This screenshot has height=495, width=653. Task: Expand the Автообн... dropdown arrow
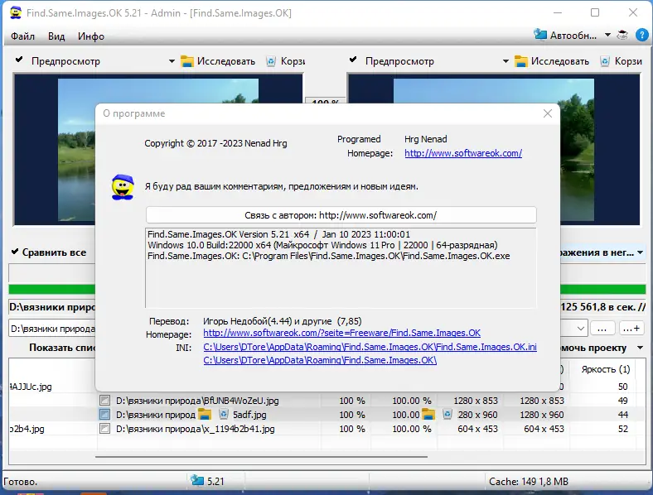pyautogui.click(x=607, y=36)
